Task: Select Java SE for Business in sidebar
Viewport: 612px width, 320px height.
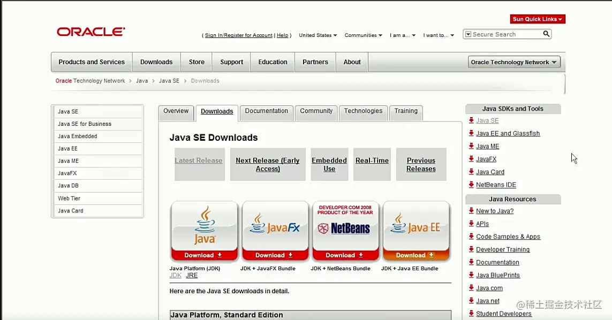Action: coord(97,124)
